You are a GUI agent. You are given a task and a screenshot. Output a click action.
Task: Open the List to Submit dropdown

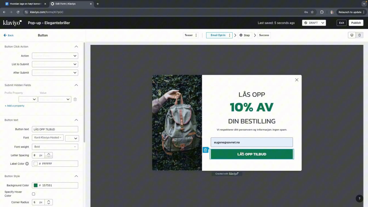55,64
